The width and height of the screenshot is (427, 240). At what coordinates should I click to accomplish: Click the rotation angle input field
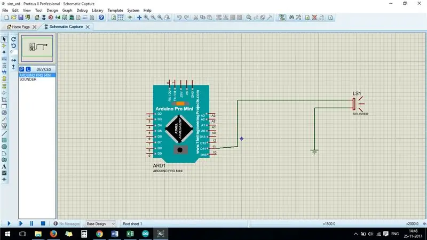(x=14, y=52)
